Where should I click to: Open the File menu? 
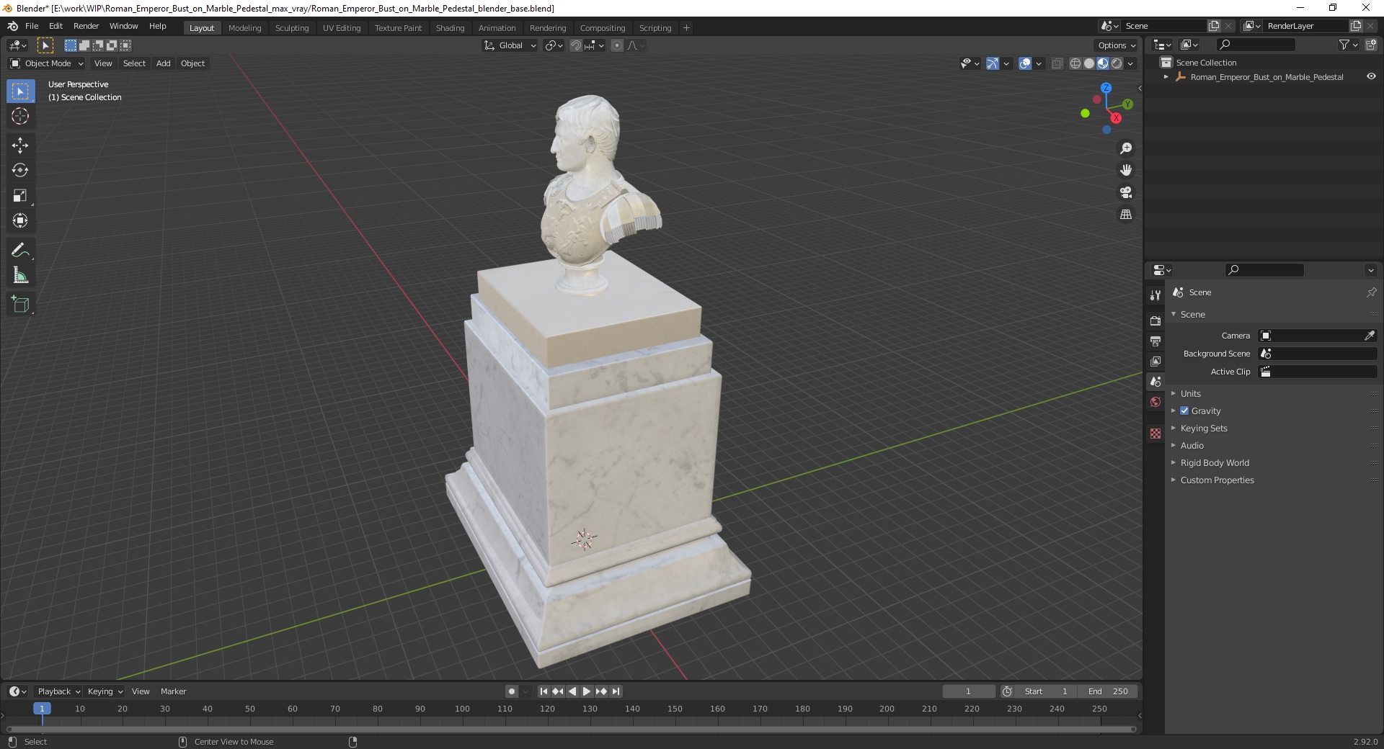pyautogui.click(x=32, y=26)
